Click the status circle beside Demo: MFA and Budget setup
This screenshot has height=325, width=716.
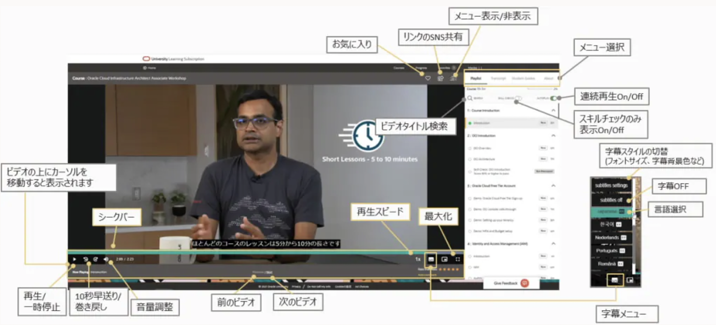coord(470,231)
